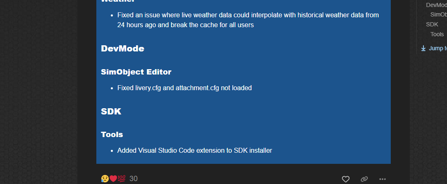Click the SDK section heading

pos(111,112)
